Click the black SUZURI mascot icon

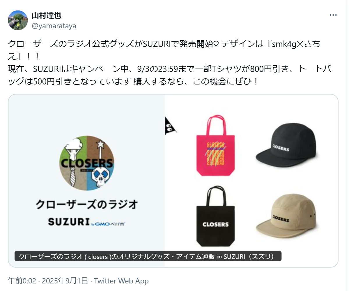(170, 126)
